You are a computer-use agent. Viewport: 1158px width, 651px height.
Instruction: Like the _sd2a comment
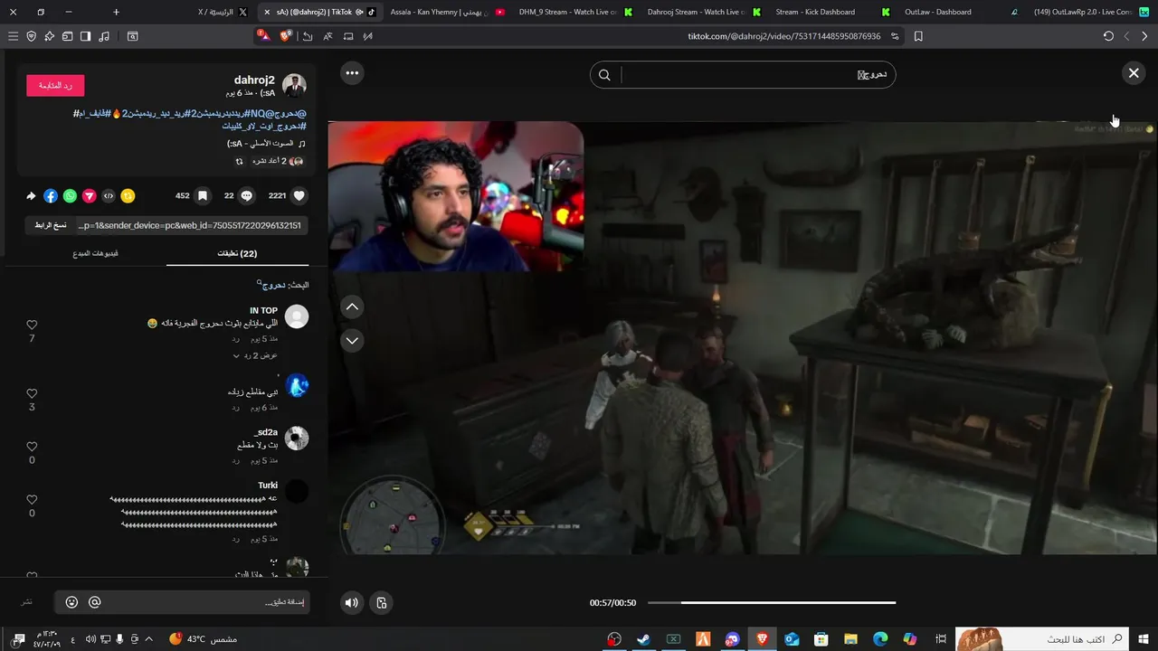pyautogui.click(x=32, y=447)
